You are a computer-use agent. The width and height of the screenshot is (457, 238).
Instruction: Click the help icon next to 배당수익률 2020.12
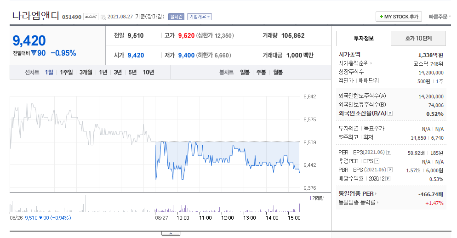pyautogui.click(x=388, y=179)
